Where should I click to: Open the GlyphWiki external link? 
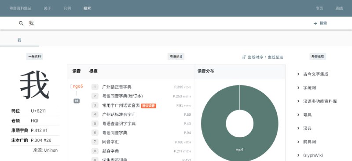click(313, 155)
